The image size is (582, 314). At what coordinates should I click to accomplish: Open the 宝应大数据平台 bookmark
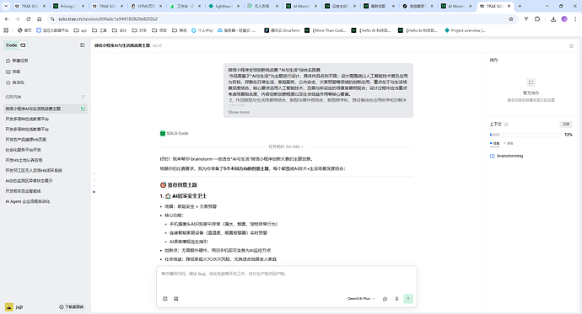[x=52, y=30]
